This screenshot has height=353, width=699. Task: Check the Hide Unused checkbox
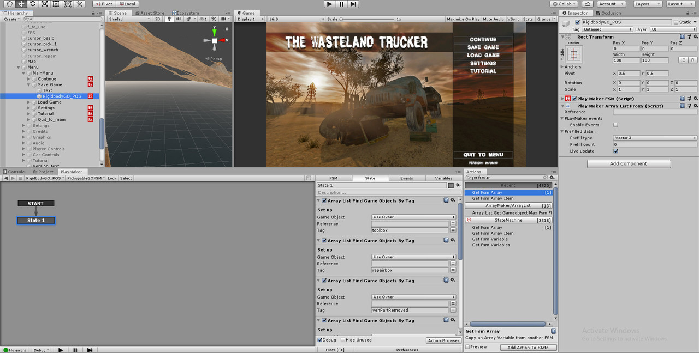coord(342,340)
